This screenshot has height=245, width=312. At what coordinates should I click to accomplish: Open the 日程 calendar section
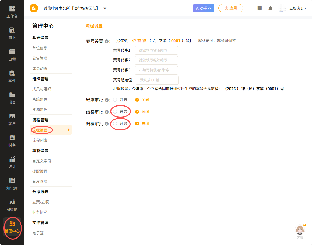point(12,55)
